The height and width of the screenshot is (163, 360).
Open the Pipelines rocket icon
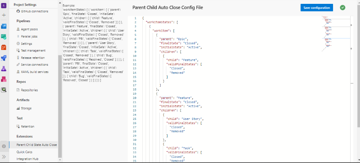(4, 58)
